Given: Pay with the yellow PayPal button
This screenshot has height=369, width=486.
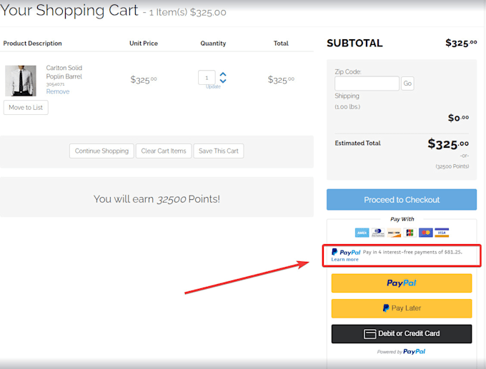Looking at the screenshot, I should (x=402, y=283).
